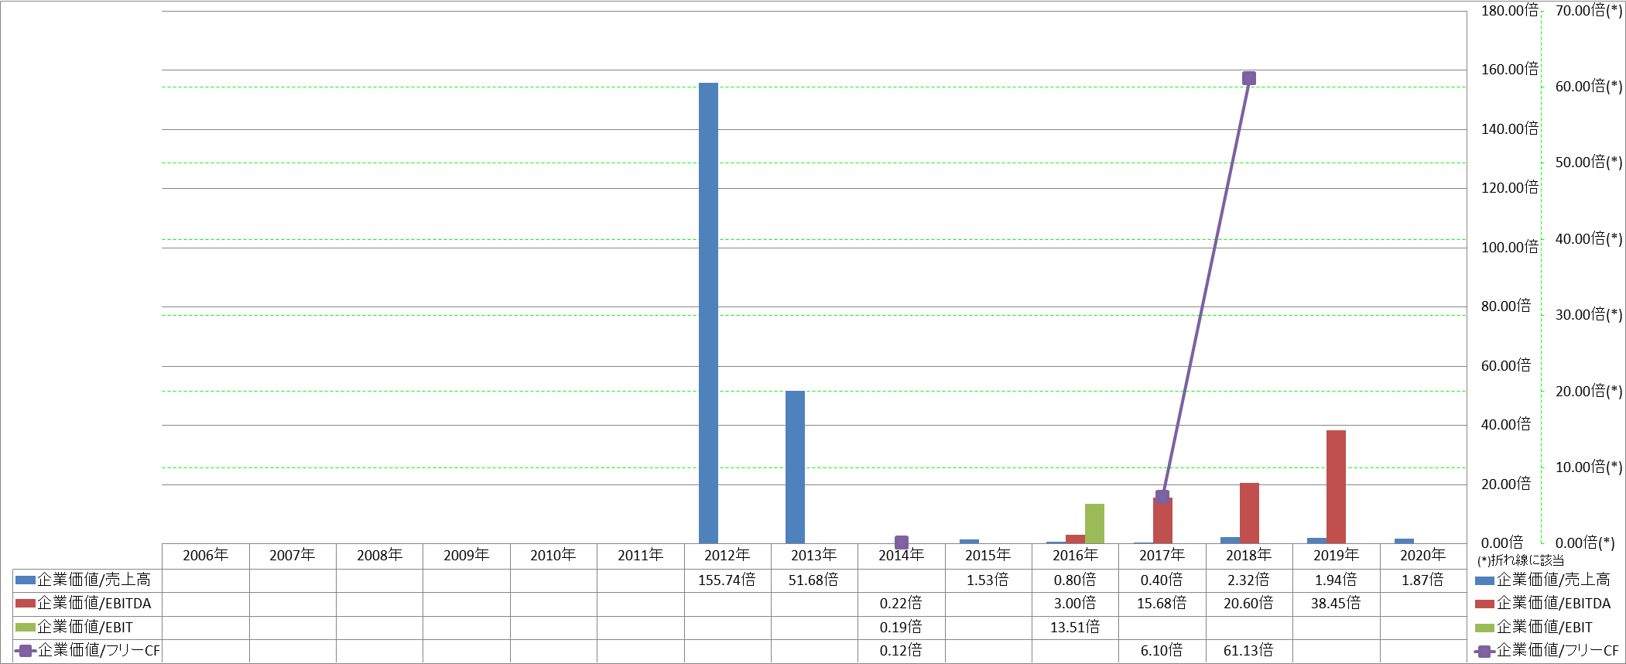Click the 1.87倍 table cell
Screen dimensions: 1626x664
click(x=1422, y=580)
